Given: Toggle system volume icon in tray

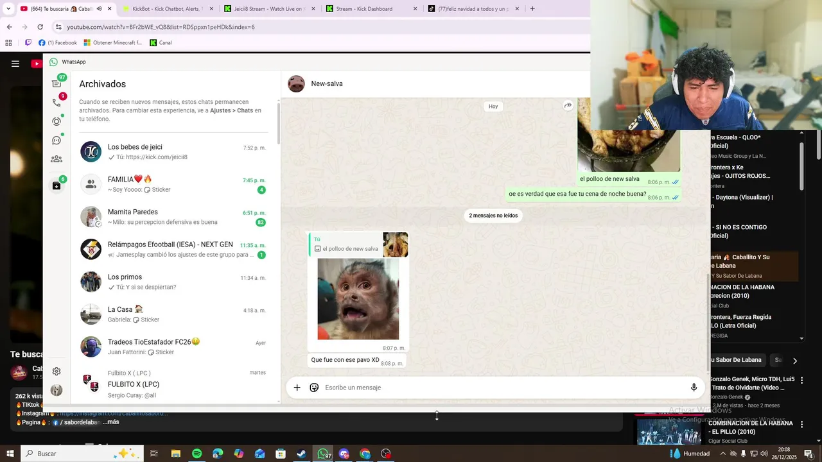Looking at the screenshot, I should tap(764, 454).
